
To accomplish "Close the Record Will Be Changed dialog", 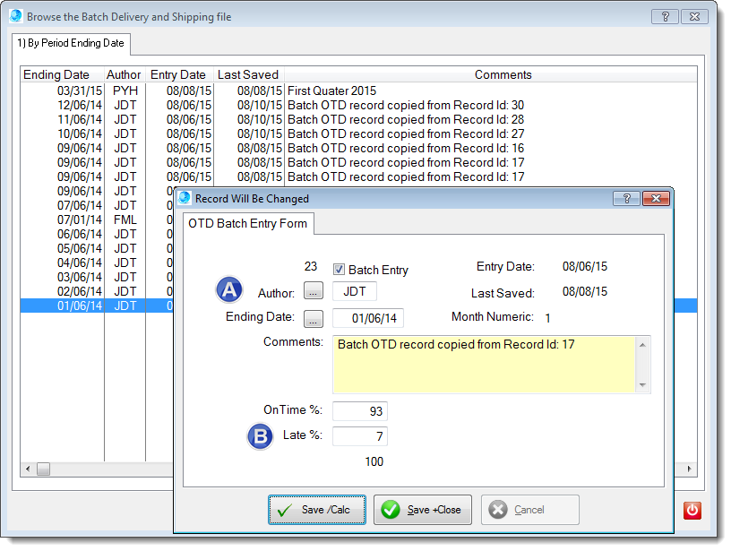I will click(x=656, y=198).
